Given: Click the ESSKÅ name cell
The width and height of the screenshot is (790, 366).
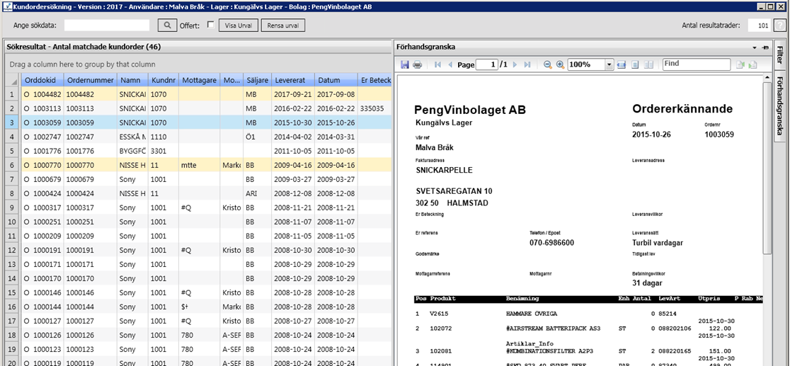Looking at the screenshot, I should click(x=132, y=137).
